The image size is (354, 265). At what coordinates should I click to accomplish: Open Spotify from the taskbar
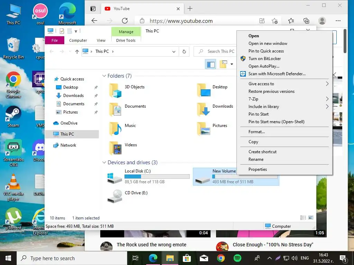point(237,258)
